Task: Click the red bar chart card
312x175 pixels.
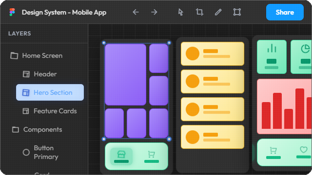Action: 285,106
